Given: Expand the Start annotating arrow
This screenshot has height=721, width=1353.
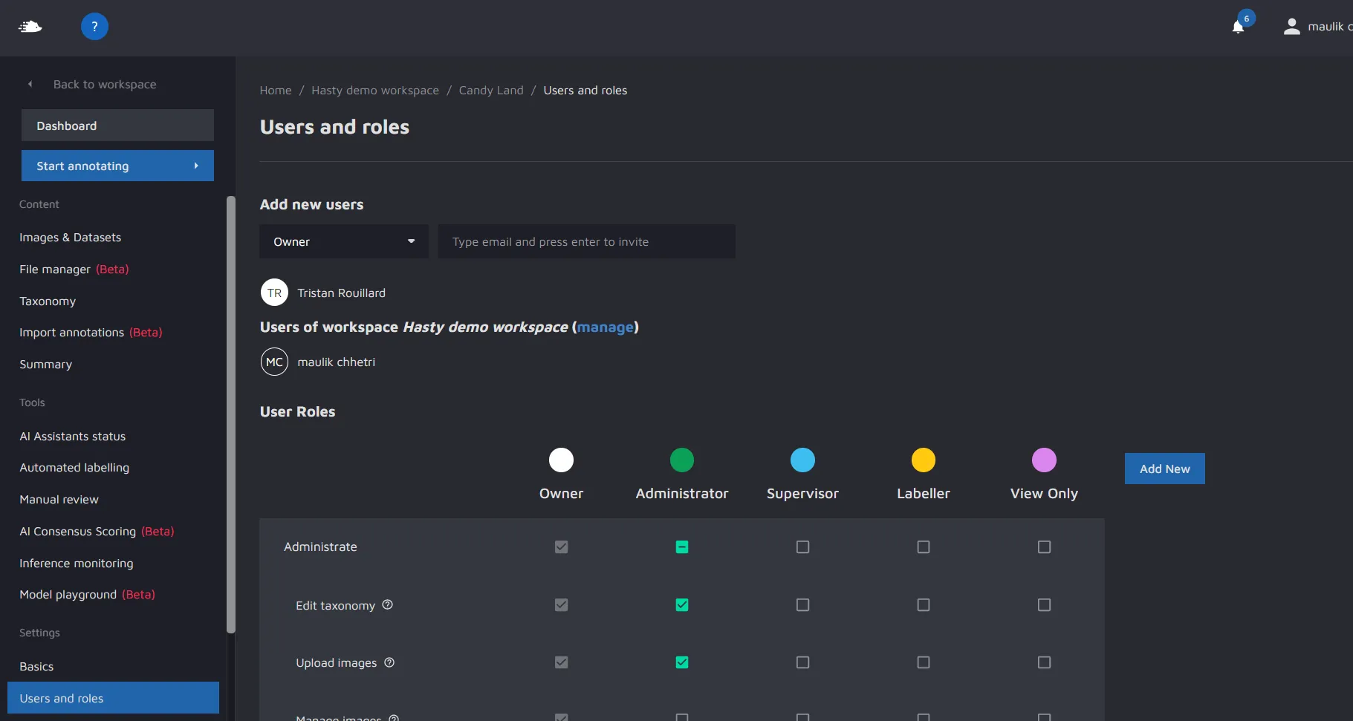Looking at the screenshot, I should click(x=196, y=166).
